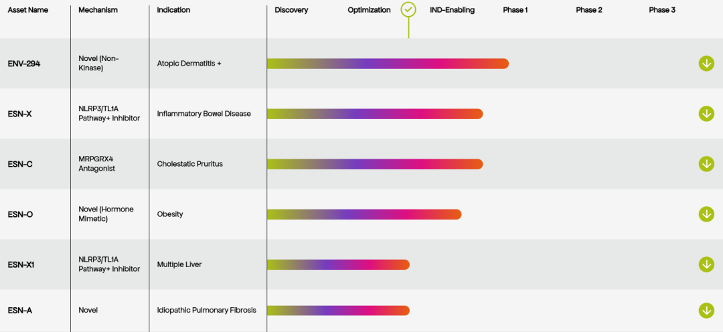Screen dimensions: 723x332
Task: Open ESN-A details with arrow icon
Action: (x=706, y=311)
